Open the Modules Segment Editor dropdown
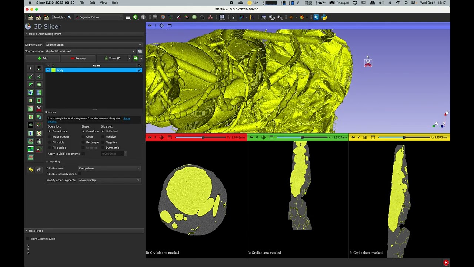Image resolution: width=474 pixels, height=267 pixels. coord(98,17)
